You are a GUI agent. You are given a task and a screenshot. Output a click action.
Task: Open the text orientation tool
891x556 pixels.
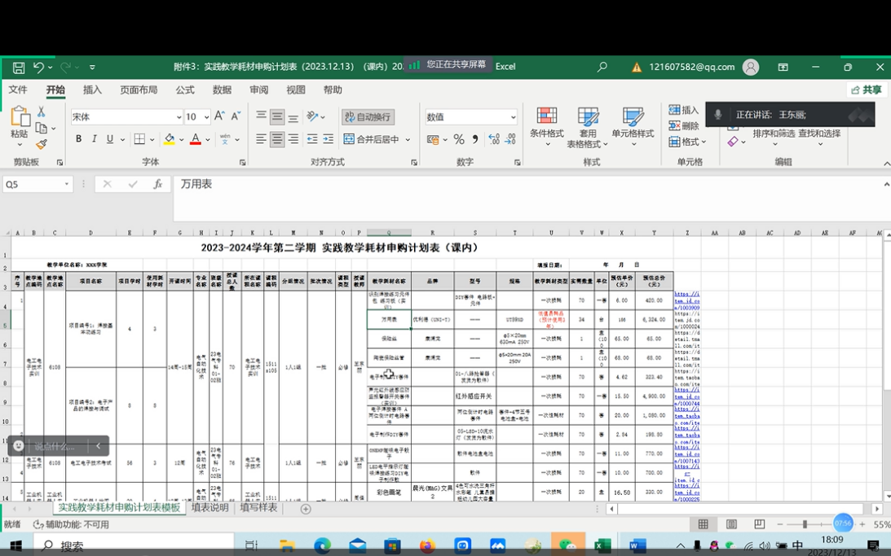312,117
